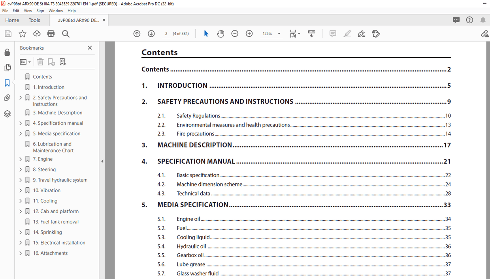
Task: Switch to the Tools tab
Action: click(34, 20)
